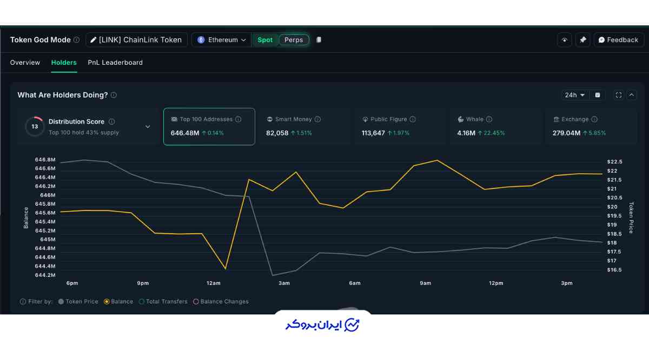Expand chart to fullscreen

pyautogui.click(x=619, y=95)
